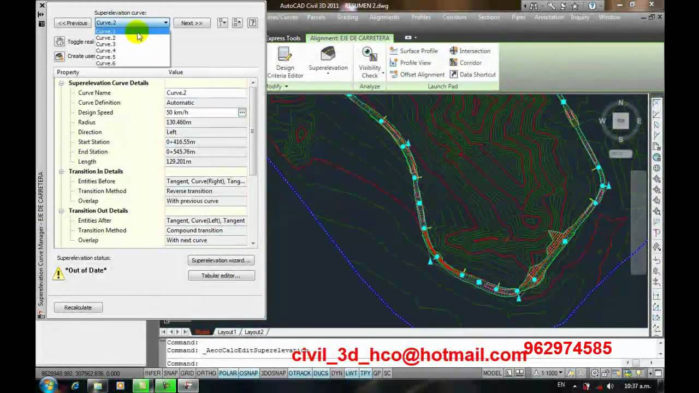Click the Transition Method Reverse transition value
The height and width of the screenshot is (393, 699).
click(206, 191)
